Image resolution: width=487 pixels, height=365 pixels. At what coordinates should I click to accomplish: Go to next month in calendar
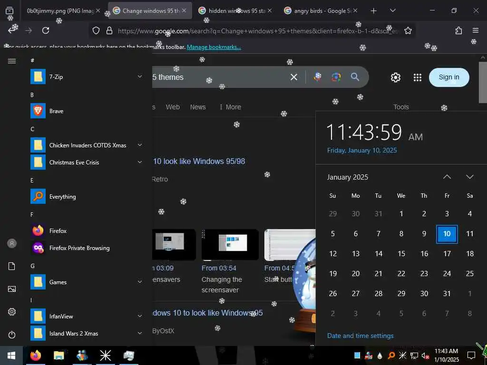point(469,177)
